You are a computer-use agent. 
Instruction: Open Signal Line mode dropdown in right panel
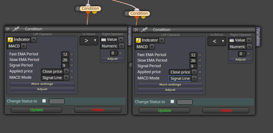pyautogui.click(x=194, y=78)
